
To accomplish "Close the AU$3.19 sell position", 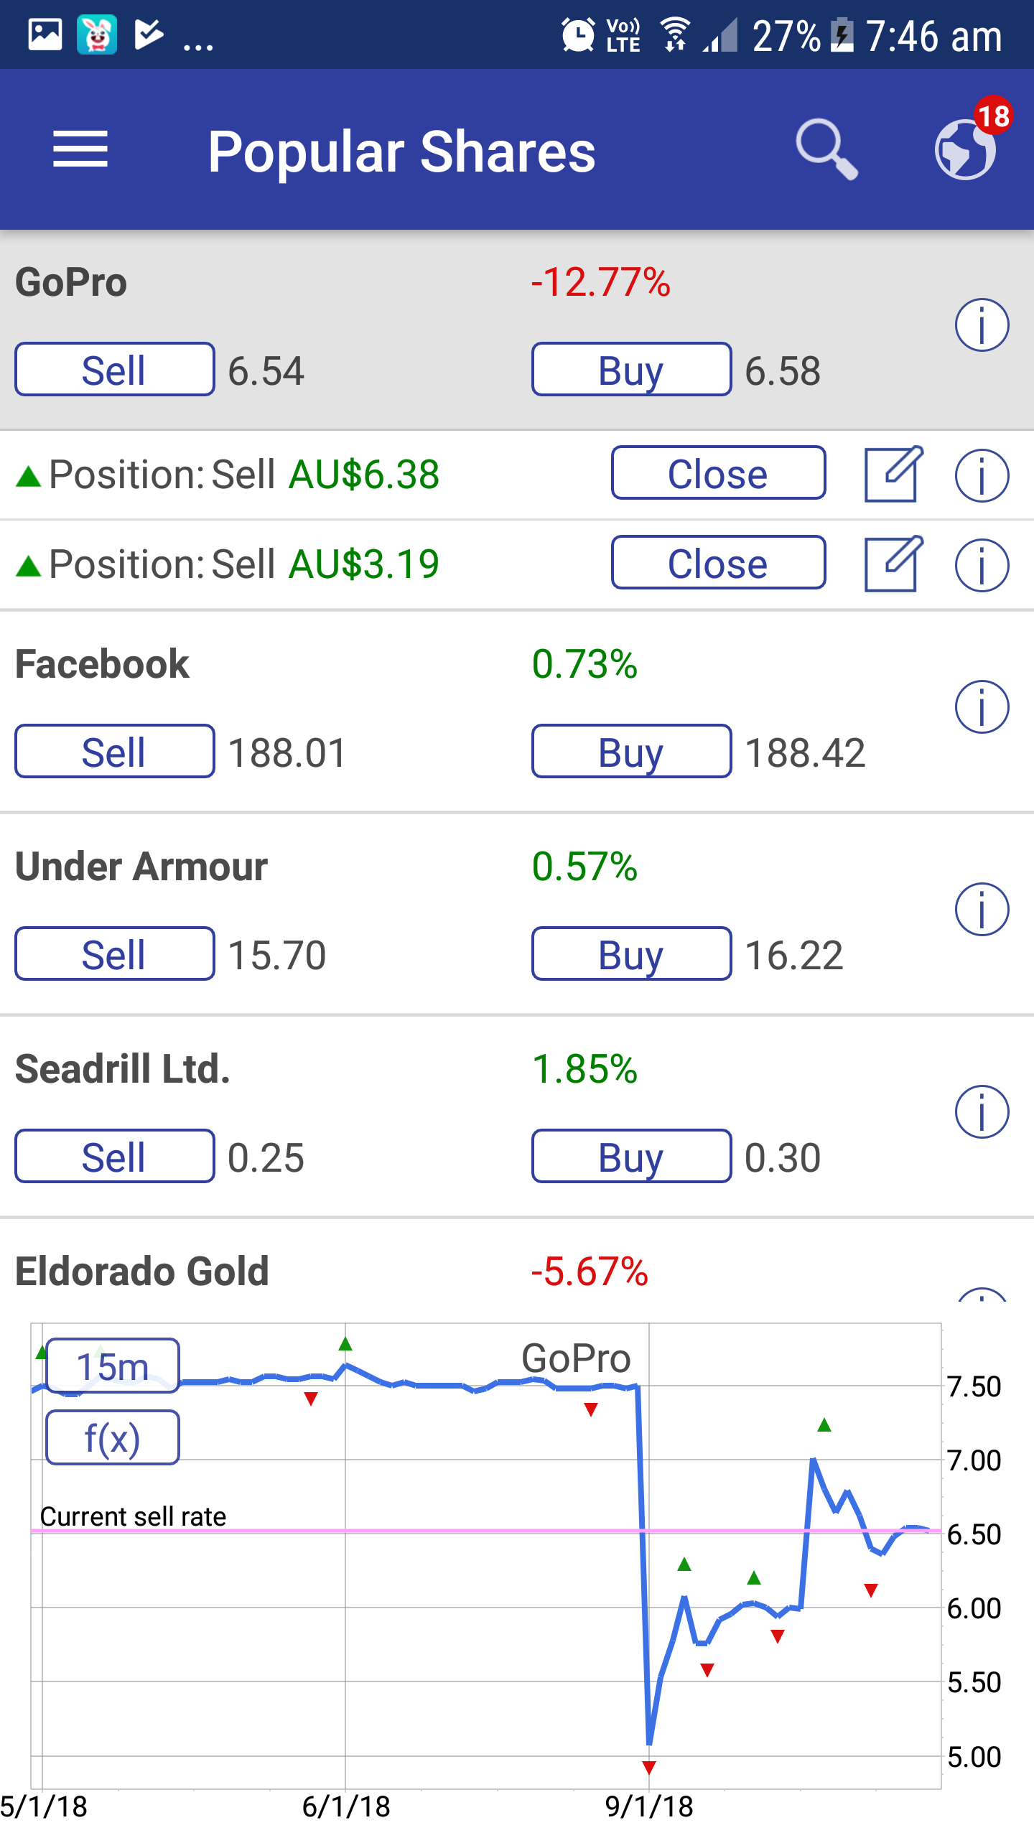I will pos(718,563).
